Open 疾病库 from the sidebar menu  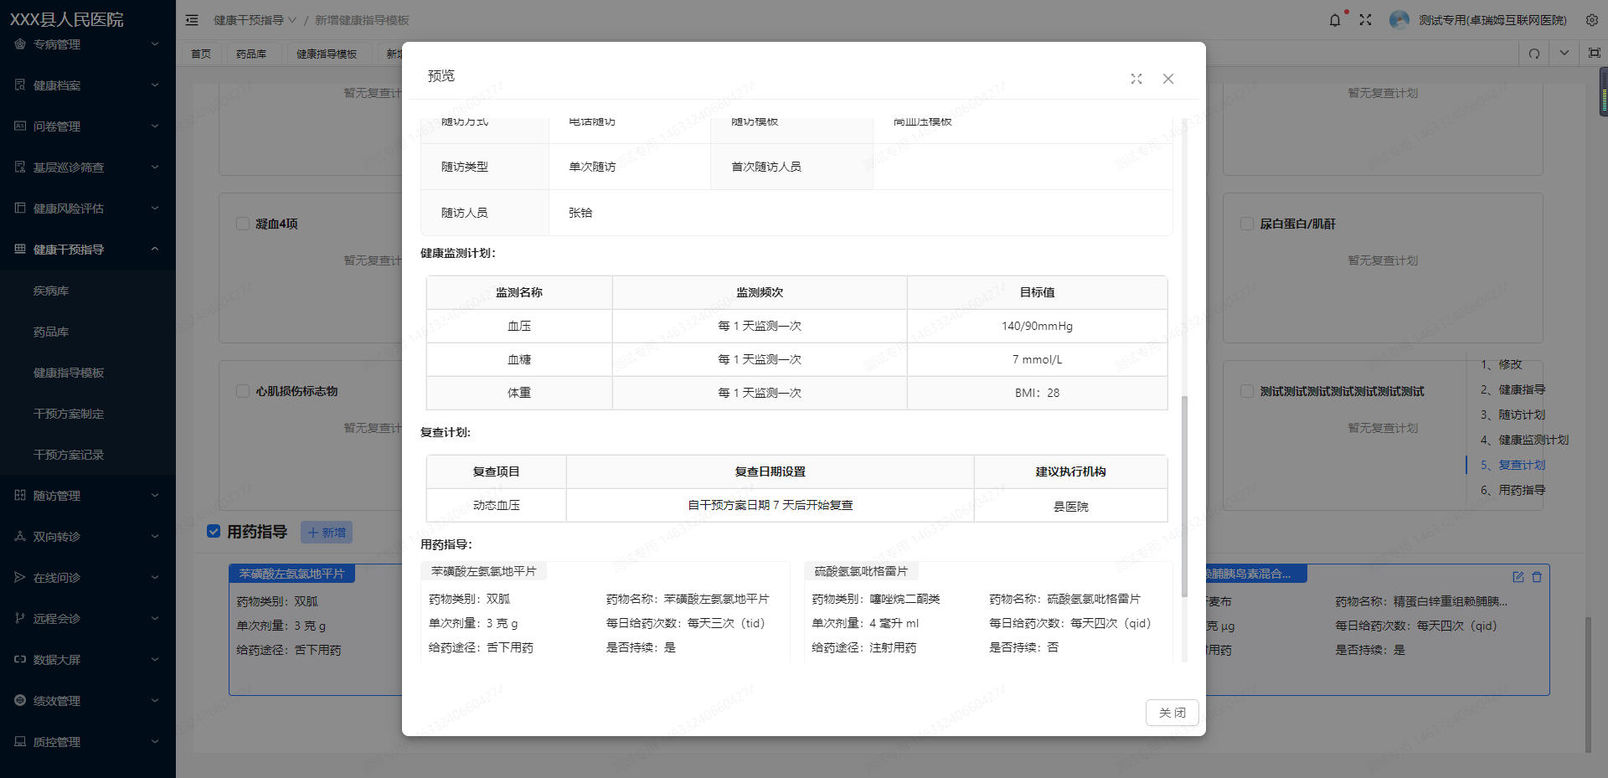click(x=50, y=290)
